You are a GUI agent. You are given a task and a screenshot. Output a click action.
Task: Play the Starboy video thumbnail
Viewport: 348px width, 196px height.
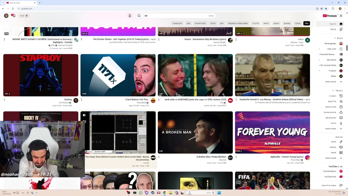(41, 75)
